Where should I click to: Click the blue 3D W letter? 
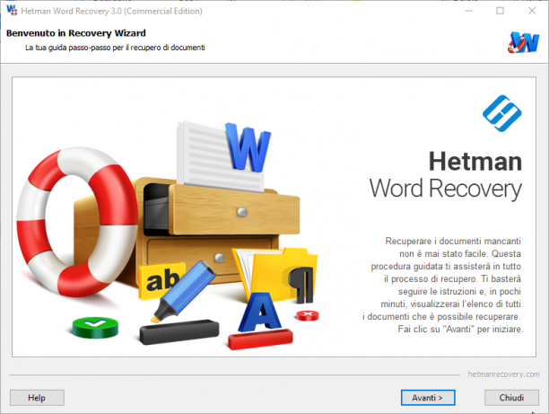point(248,147)
